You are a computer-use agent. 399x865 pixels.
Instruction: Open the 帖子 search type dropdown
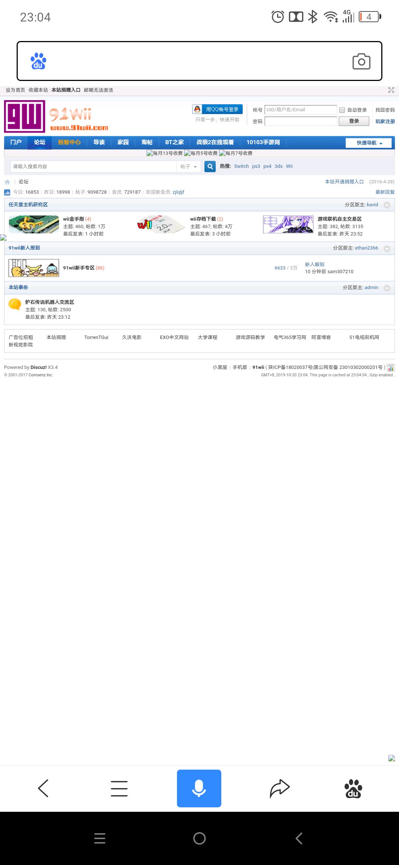188,167
